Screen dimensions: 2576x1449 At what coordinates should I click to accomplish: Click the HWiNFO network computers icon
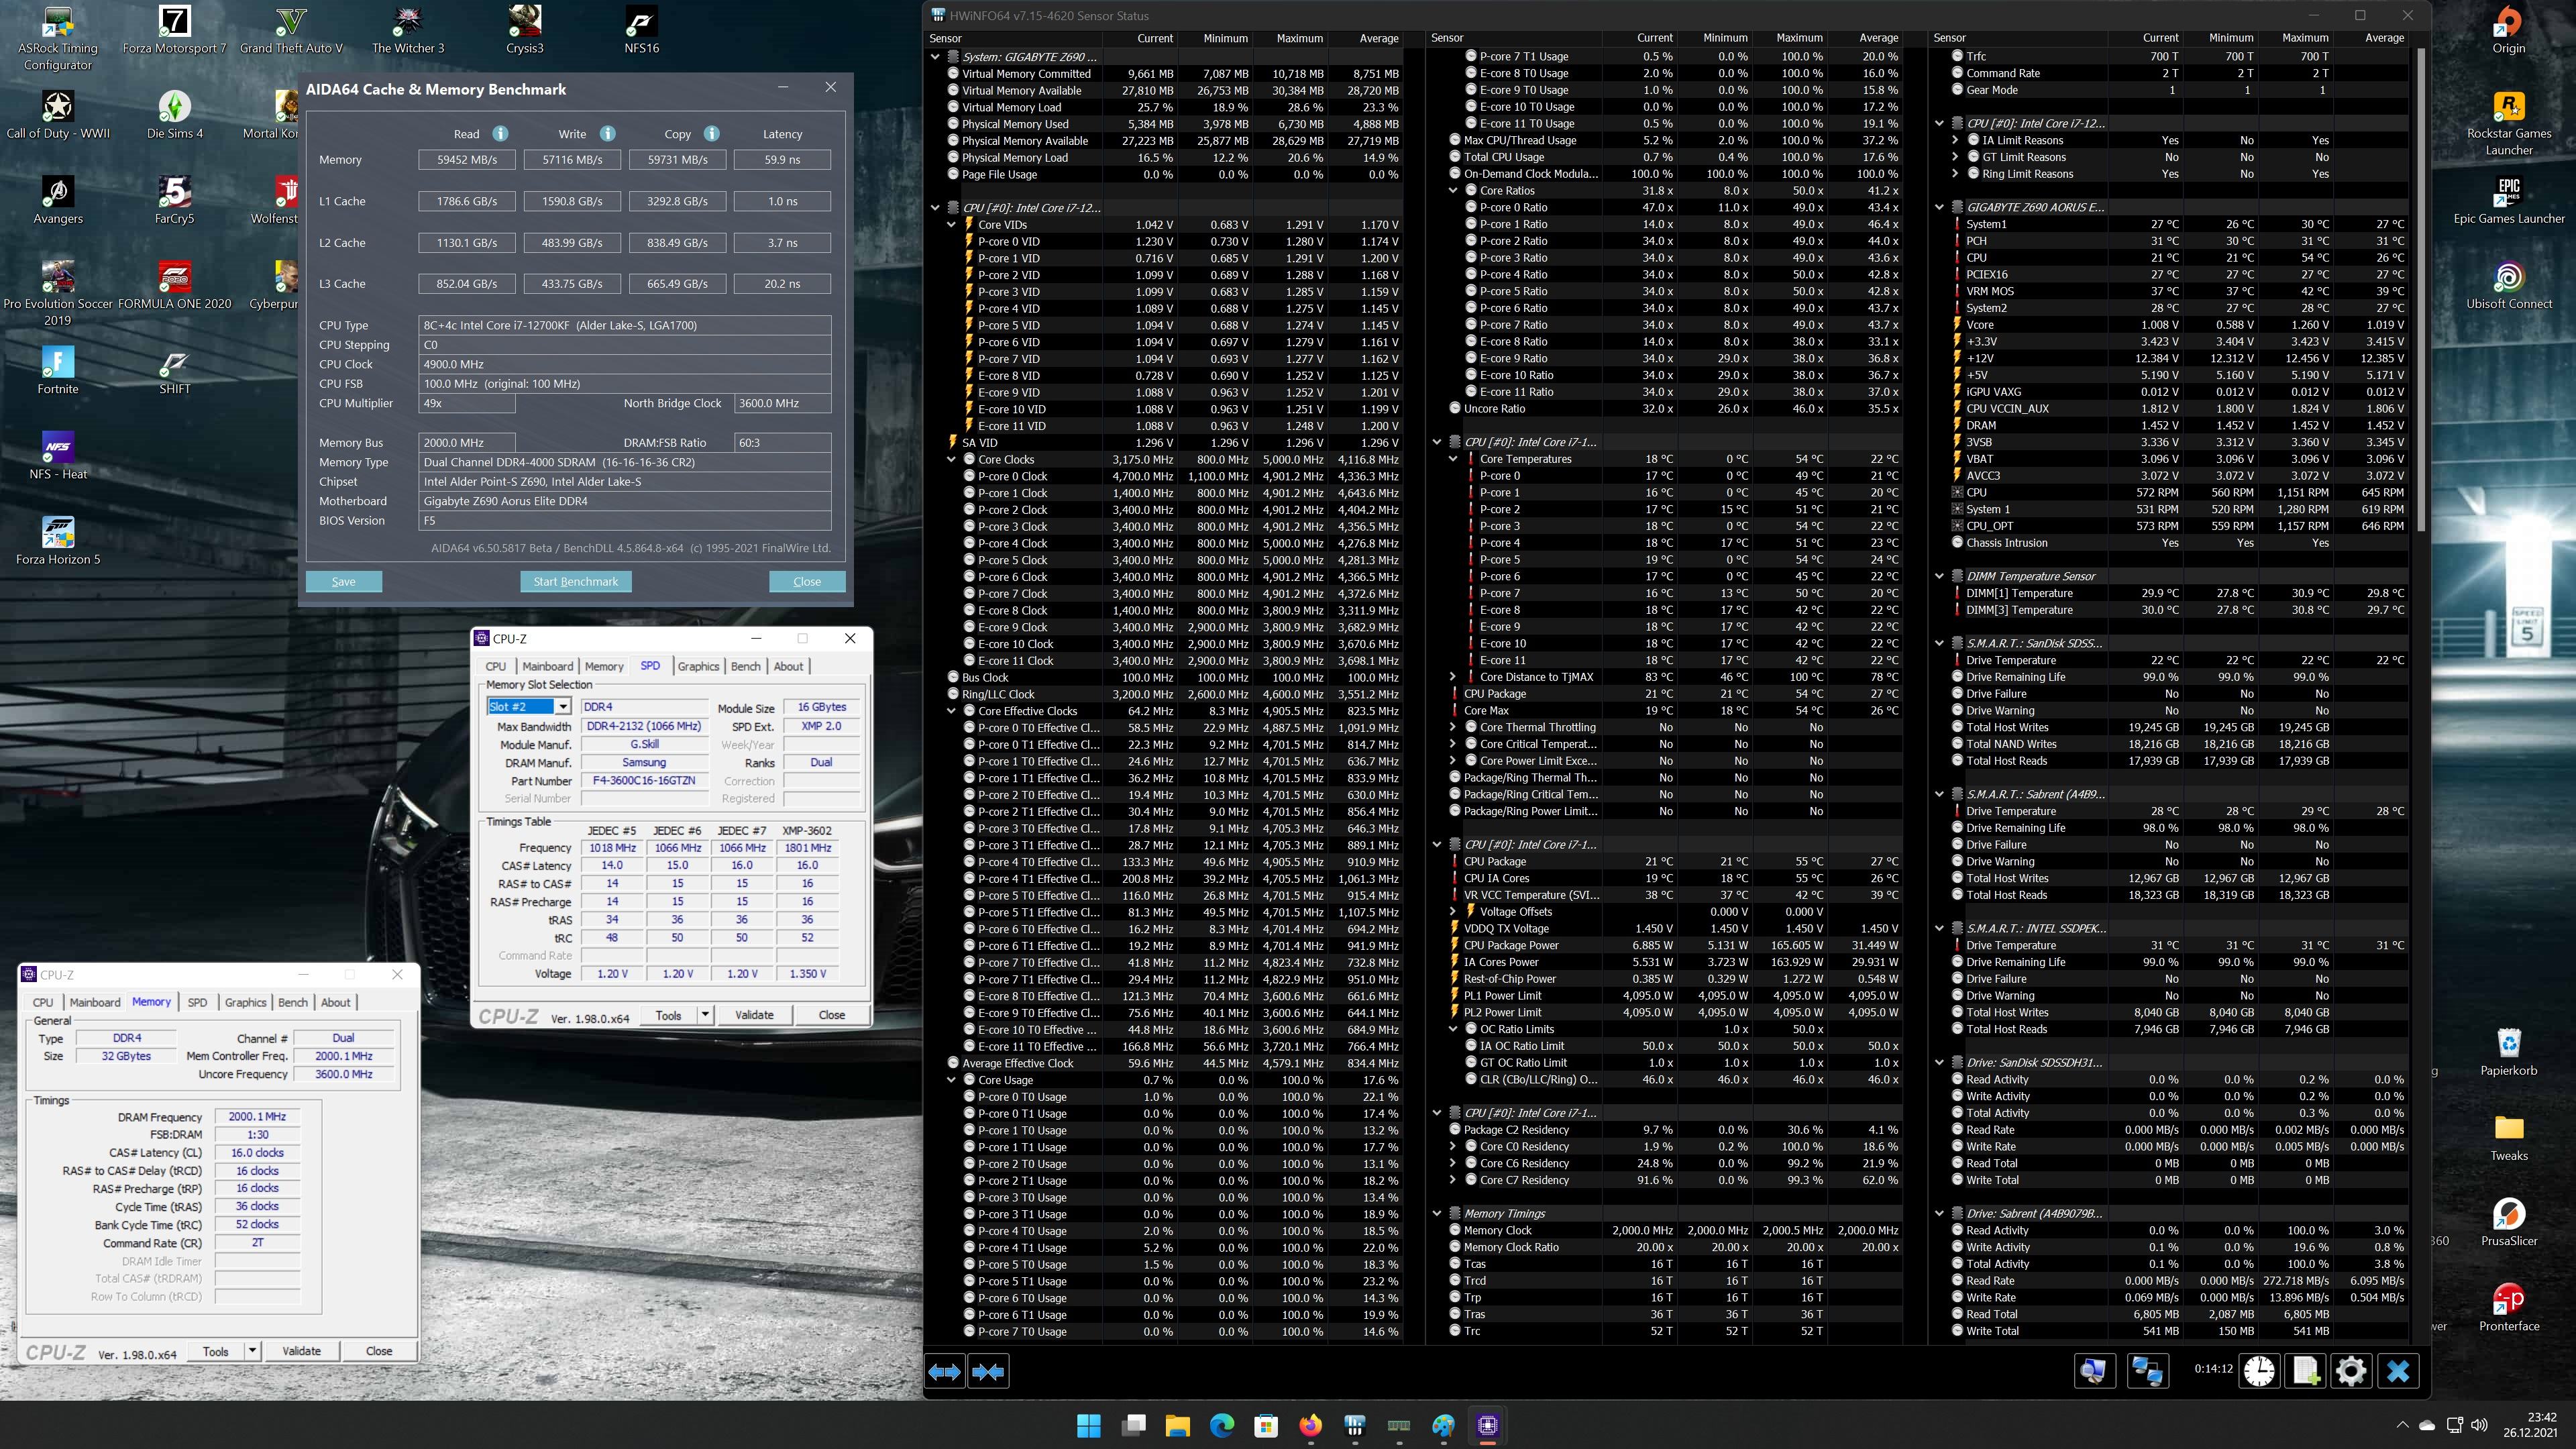(x=2146, y=1370)
